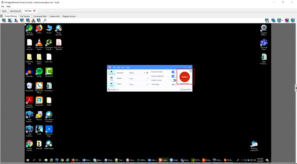
Task: Switch to the Home tab
Action: click(x=4, y=11)
